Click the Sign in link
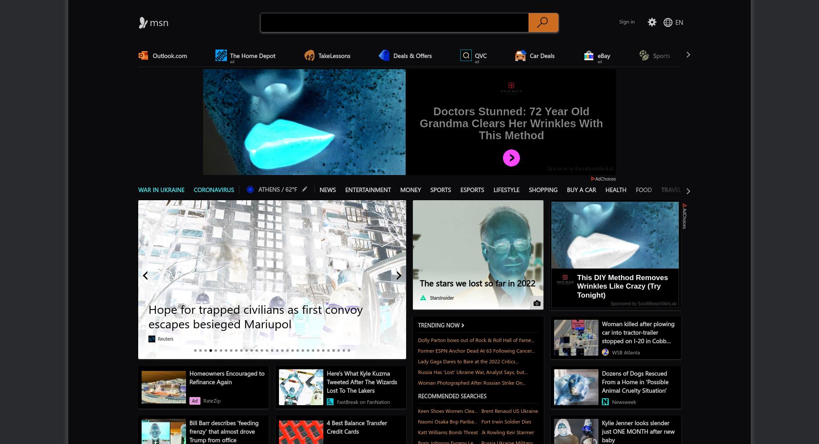Viewport: 819px width, 444px height. [x=627, y=22]
